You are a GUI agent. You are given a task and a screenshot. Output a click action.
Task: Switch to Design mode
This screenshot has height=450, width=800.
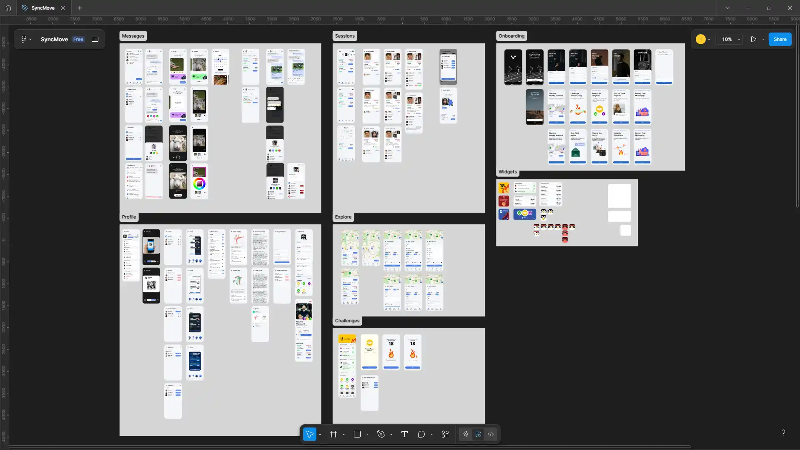click(478, 434)
